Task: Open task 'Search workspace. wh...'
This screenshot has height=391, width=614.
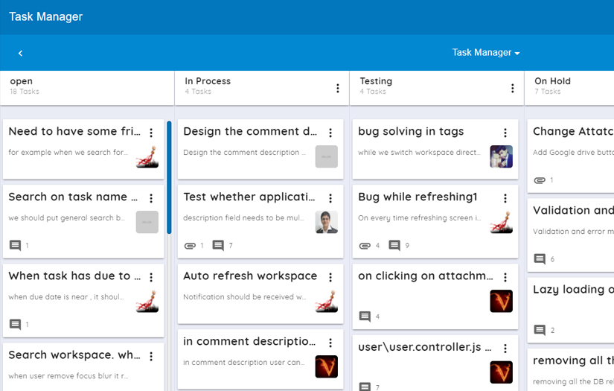Action: click(x=74, y=355)
